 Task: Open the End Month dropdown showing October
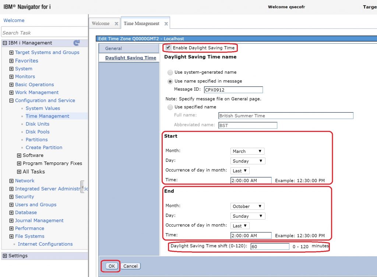pyautogui.click(x=247, y=206)
